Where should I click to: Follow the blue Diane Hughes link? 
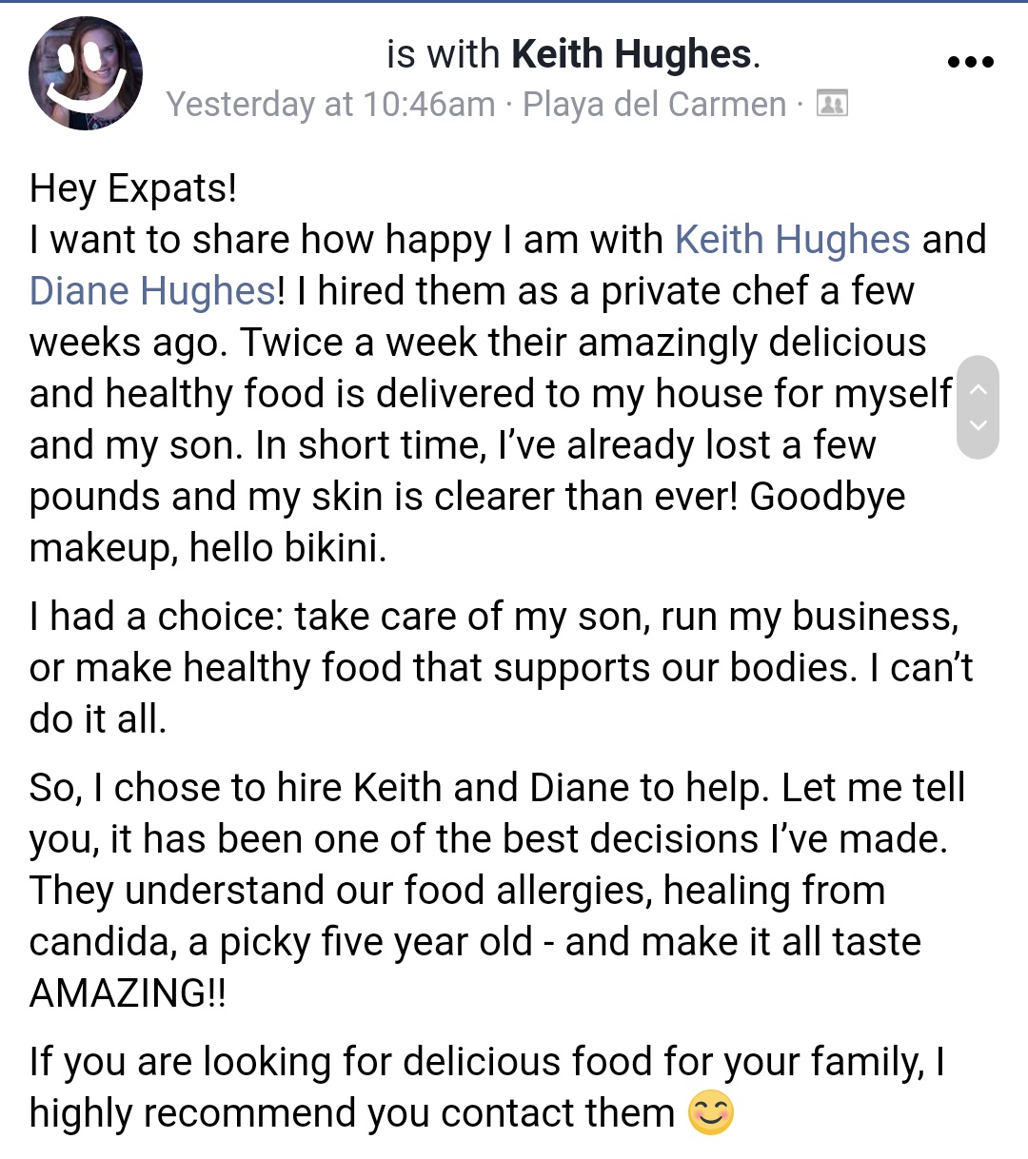tap(152, 291)
